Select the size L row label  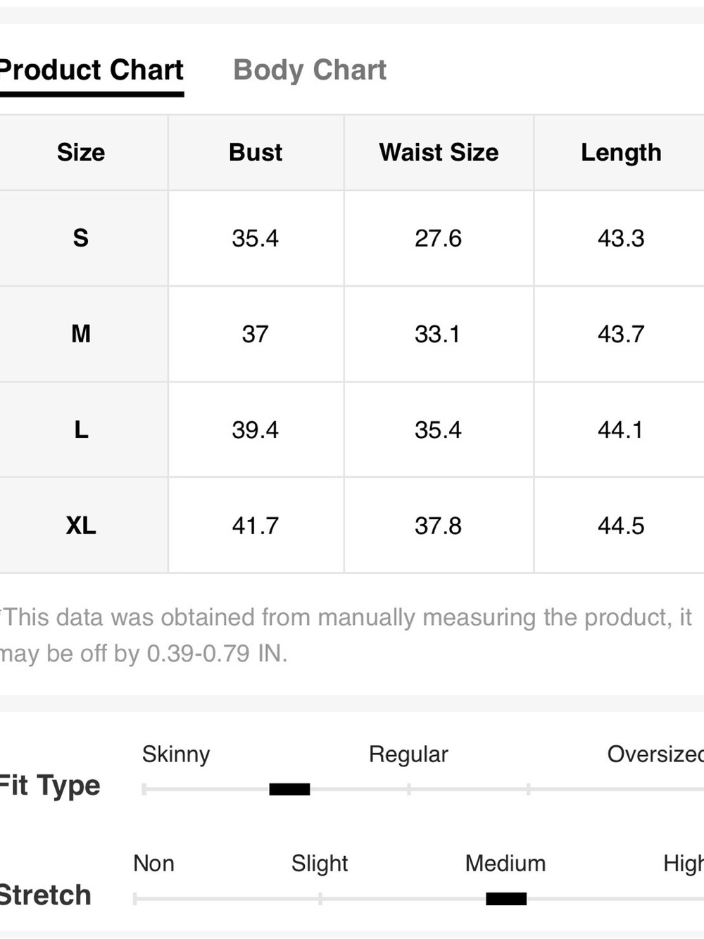coord(81,430)
